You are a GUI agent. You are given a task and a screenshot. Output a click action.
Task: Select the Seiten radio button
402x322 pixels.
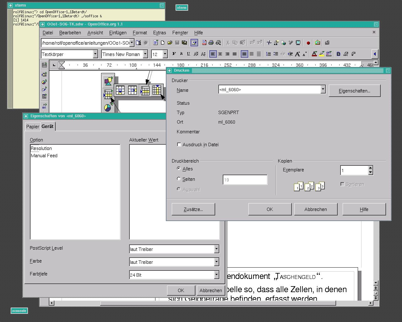pyautogui.click(x=179, y=179)
